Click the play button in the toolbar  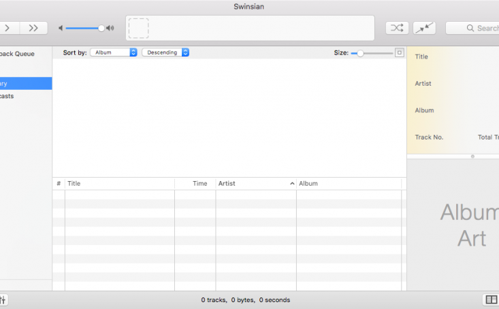click(x=8, y=28)
